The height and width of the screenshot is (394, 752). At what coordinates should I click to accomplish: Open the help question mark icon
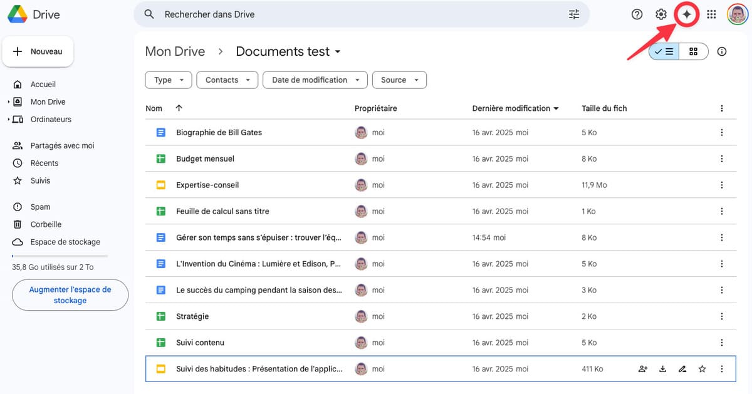(637, 14)
